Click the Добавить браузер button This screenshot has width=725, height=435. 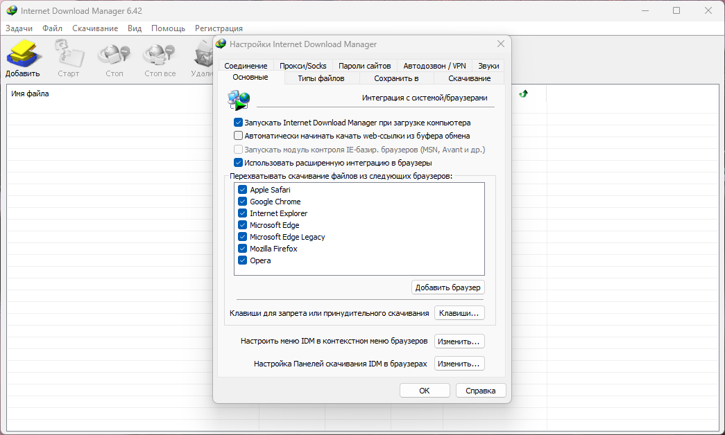(x=448, y=287)
